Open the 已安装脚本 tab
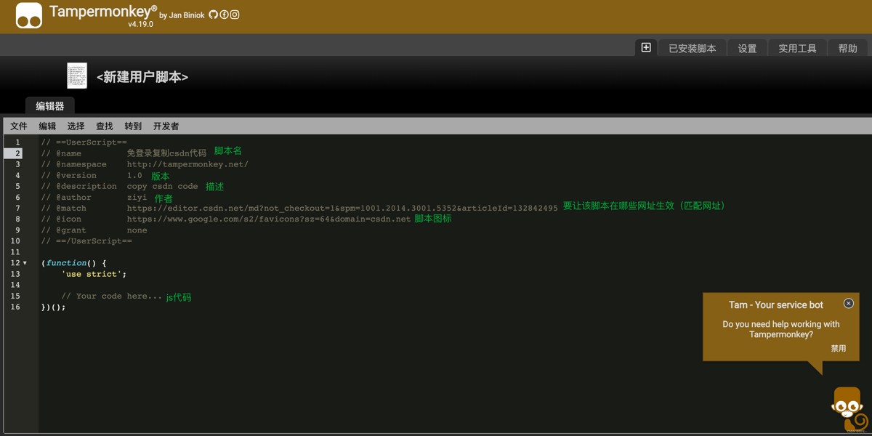Screen dimensions: 872x436 pyautogui.click(x=693, y=48)
